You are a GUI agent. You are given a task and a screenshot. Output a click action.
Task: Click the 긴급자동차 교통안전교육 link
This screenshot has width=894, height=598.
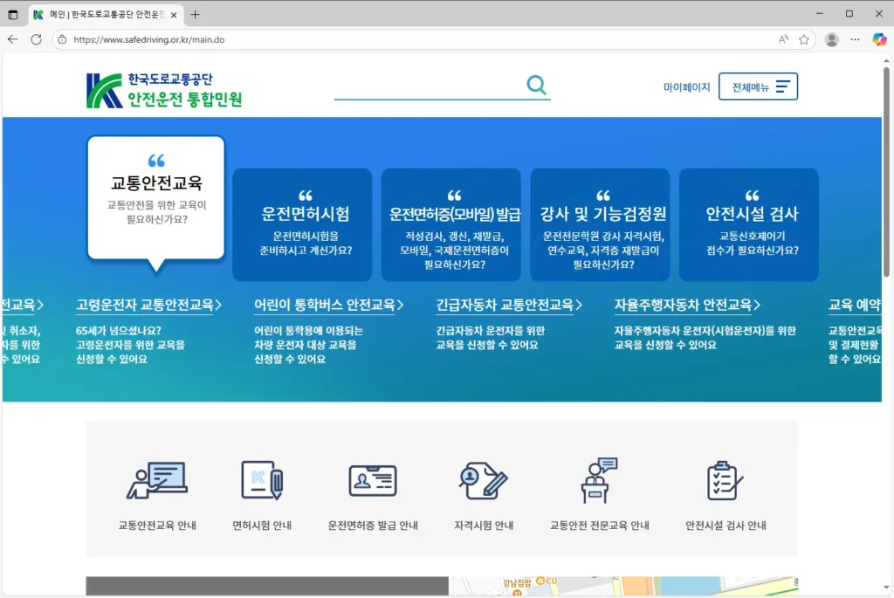click(x=509, y=305)
